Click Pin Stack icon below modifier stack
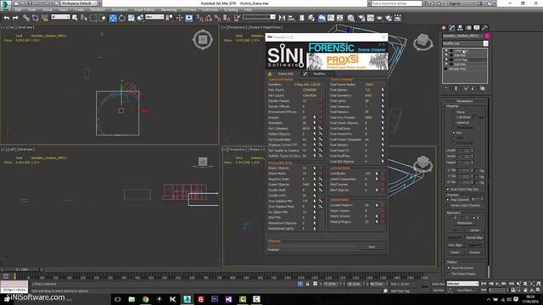 [446, 88]
